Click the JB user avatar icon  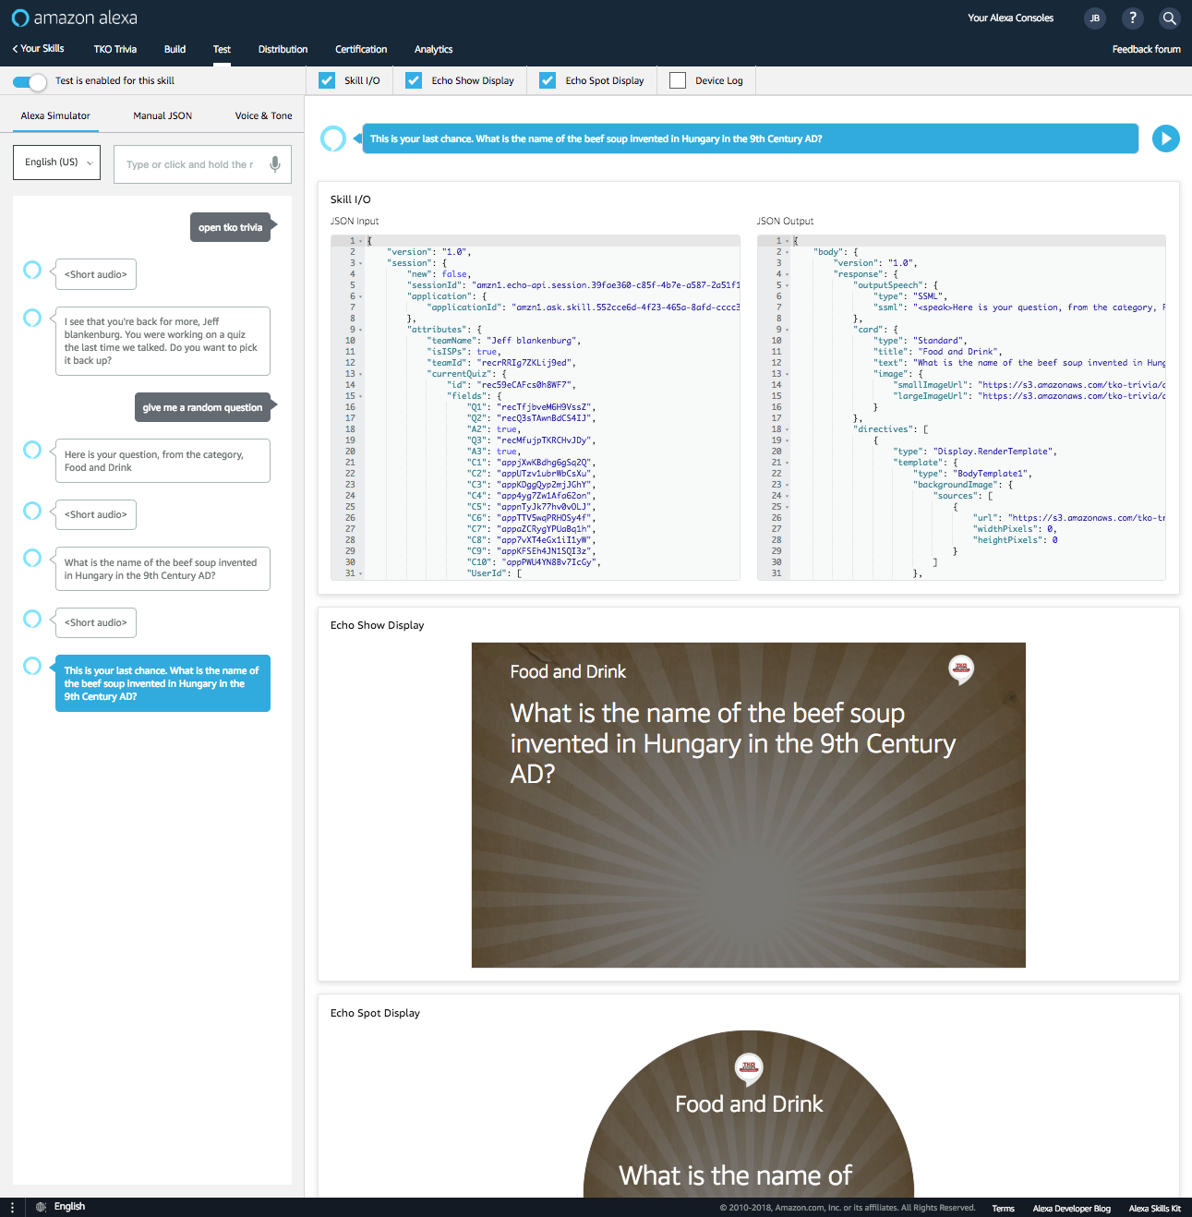1094,18
